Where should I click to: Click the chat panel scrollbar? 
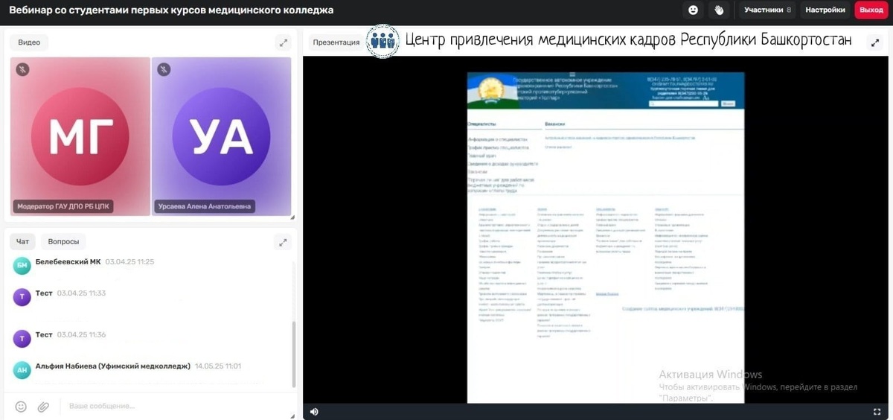tap(294, 354)
